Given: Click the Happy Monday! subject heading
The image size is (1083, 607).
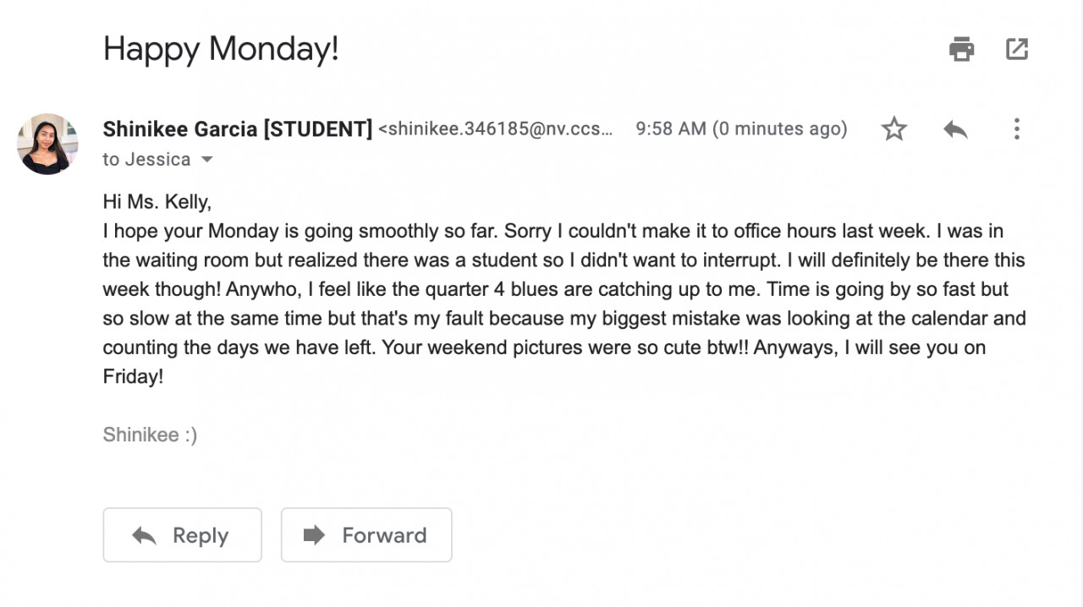Looking at the screenshot, I should [221, 48].
